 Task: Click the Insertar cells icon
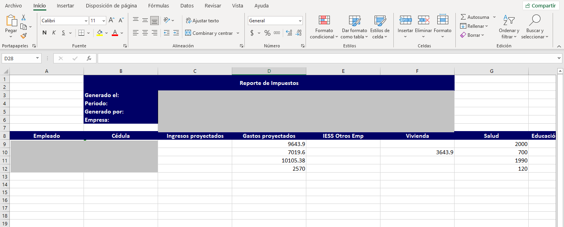pos(405,20)
